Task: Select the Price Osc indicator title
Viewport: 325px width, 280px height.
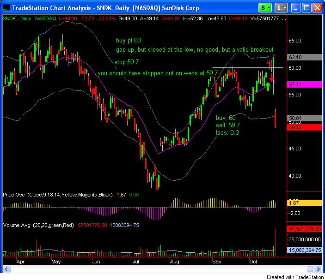Action: click(x=58, y=195)
